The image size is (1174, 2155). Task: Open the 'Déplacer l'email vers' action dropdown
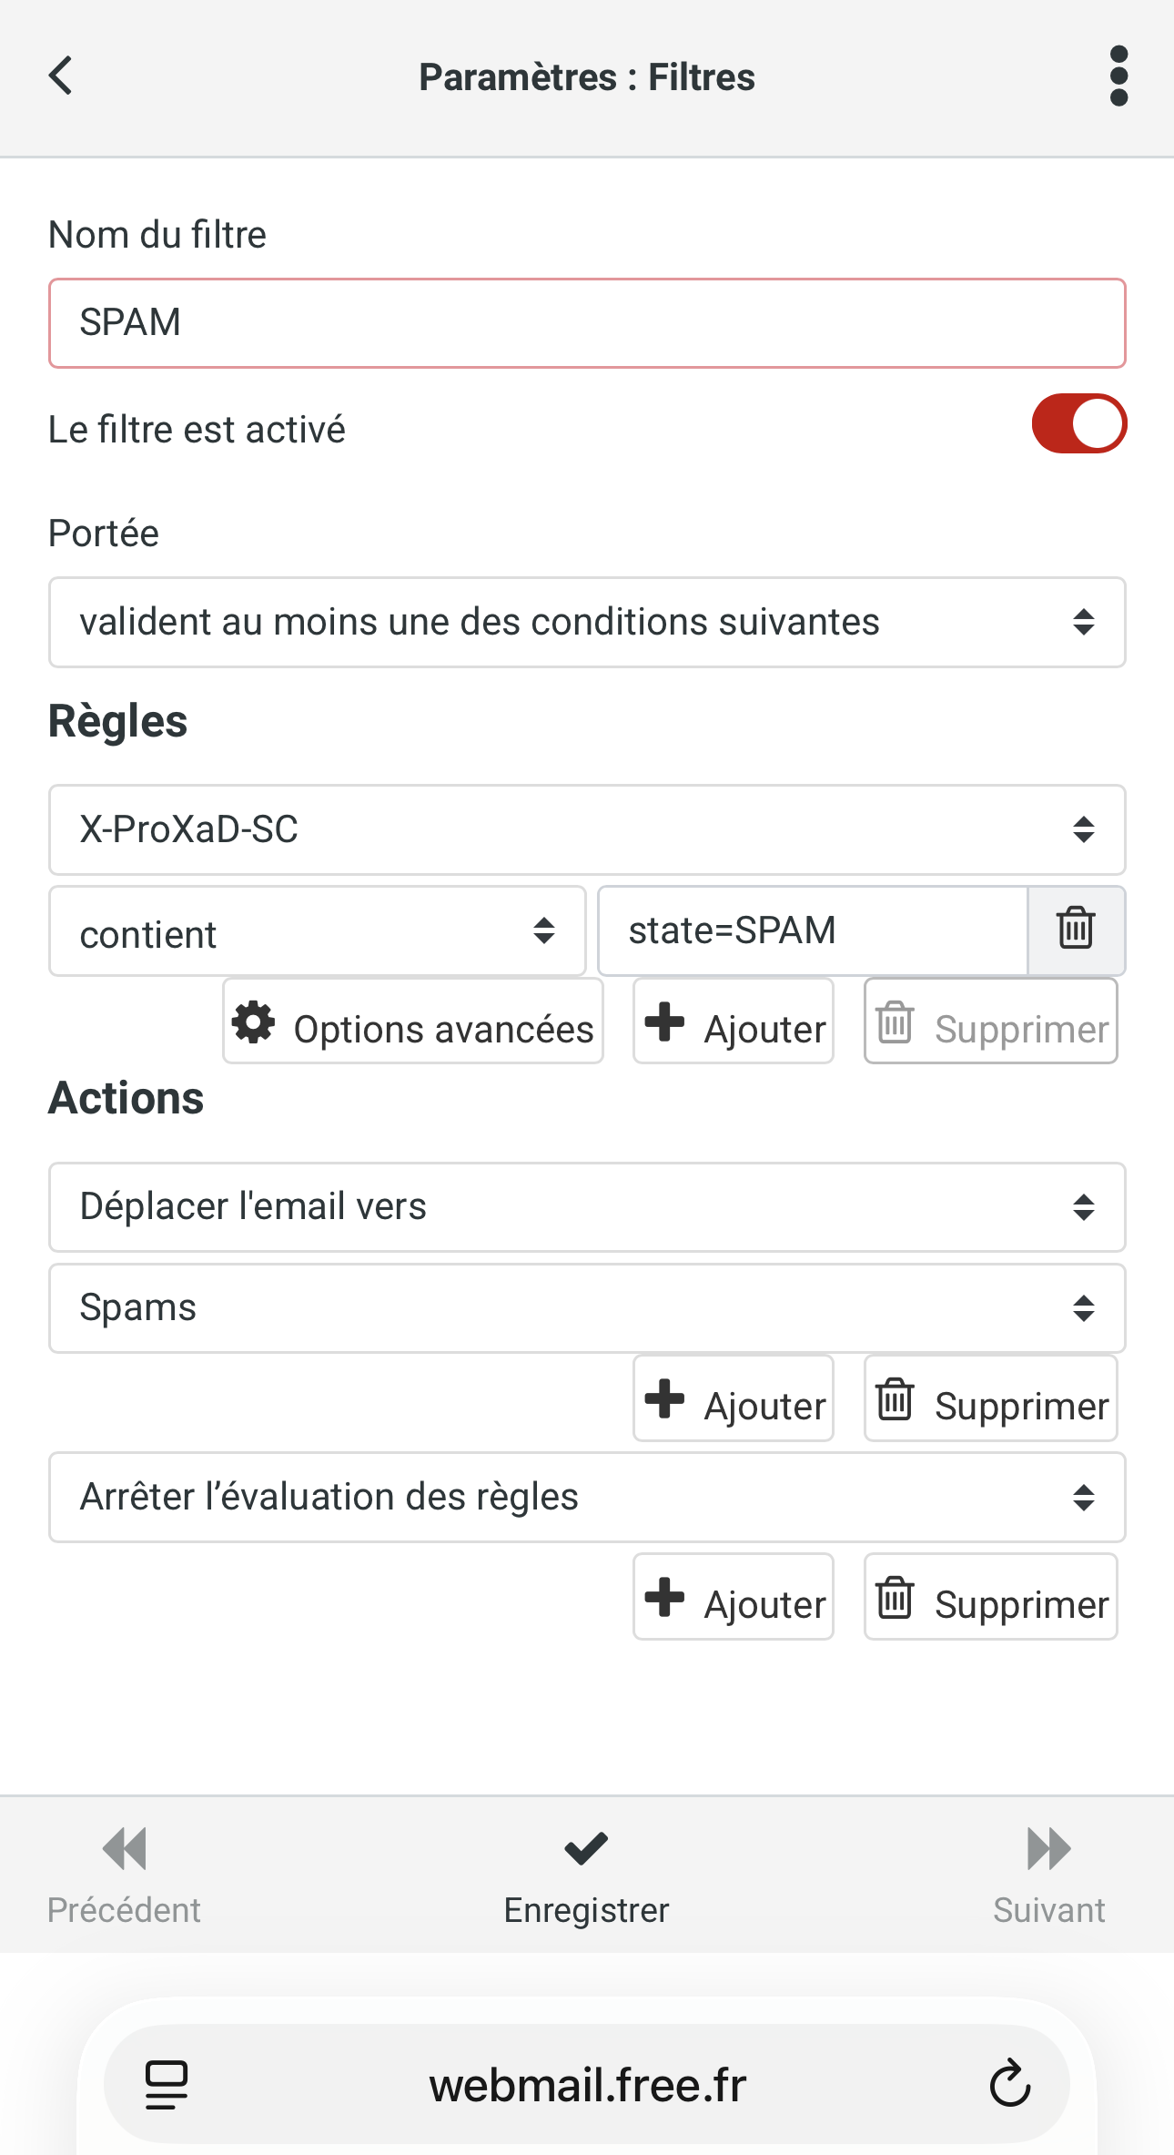pyautogui.click(x=587, y=1207)
